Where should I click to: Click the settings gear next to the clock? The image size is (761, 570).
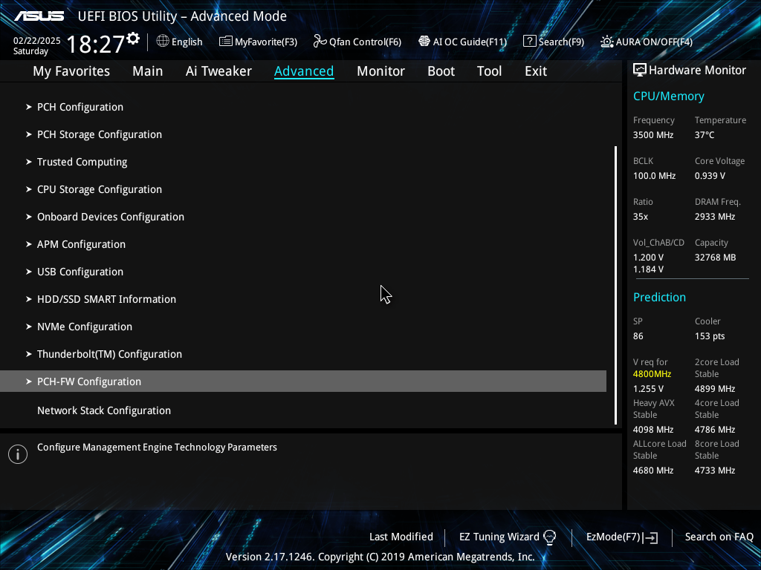pyautogui.click(x=133, y=39)
